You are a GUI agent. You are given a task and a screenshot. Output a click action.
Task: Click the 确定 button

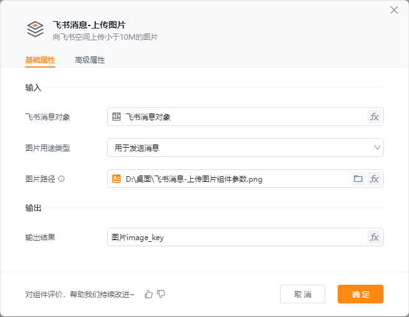(x=361, y=294)
